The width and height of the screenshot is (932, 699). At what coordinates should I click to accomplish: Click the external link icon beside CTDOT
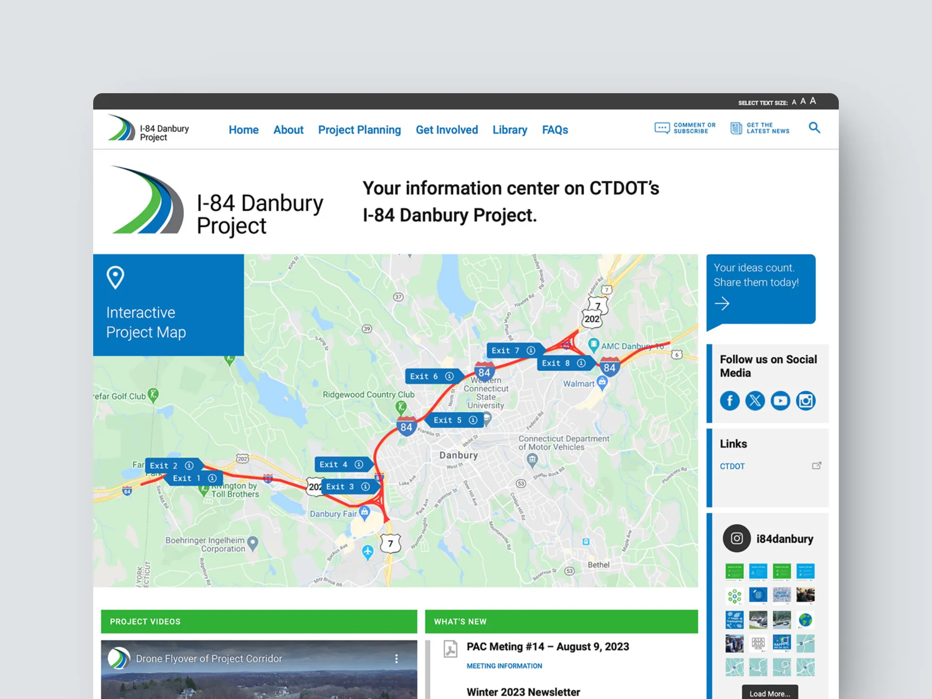pos(816,466)
